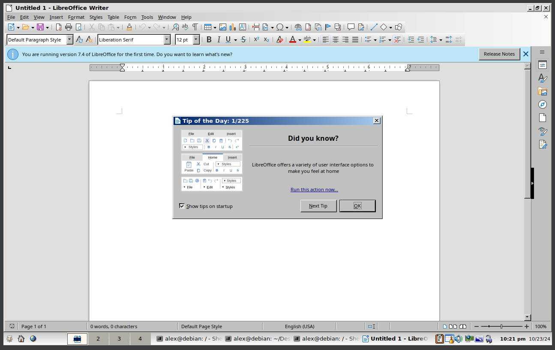
Task: Click the Strikethrough formatting icon
Action: (x=243, y=40)
